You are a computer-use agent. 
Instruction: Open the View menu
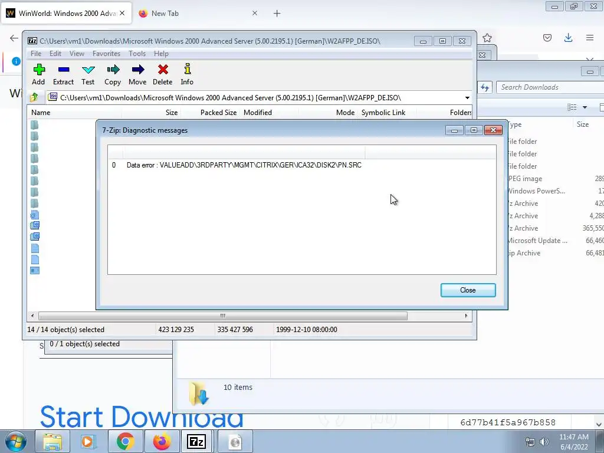click(77, 54)
